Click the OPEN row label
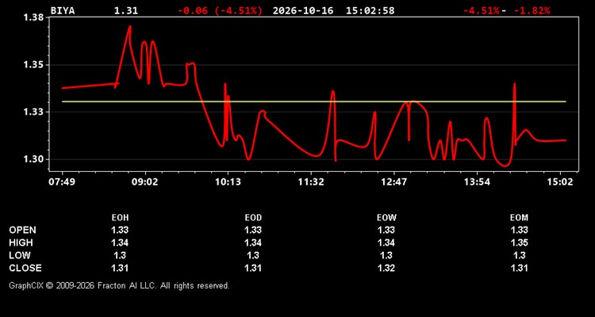This screenshot has height=317, width=595. coord(23,230)
